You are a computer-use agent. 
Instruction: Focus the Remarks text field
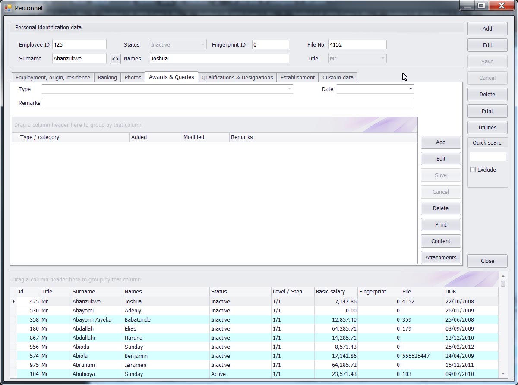coord(227,103)
